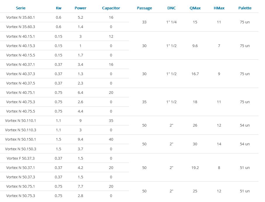Click the QMax column header

coord(195,8)
